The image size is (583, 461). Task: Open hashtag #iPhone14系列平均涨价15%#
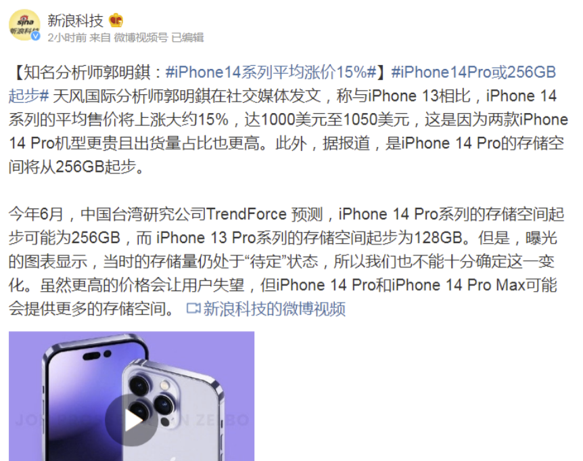point(271,72)
